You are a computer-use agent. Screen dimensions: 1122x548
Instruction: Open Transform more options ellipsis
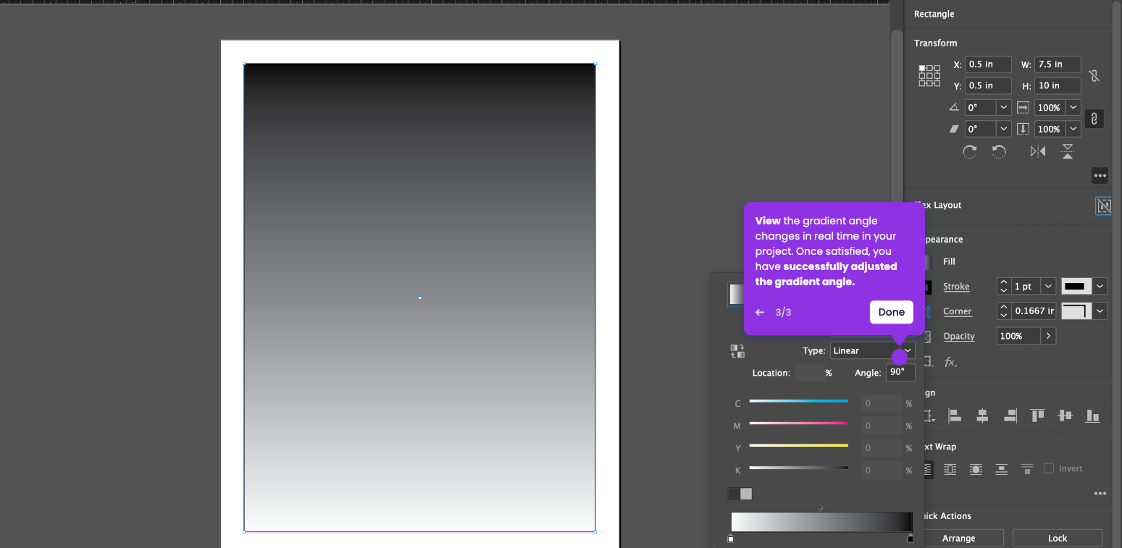[x=1100, y=176]
